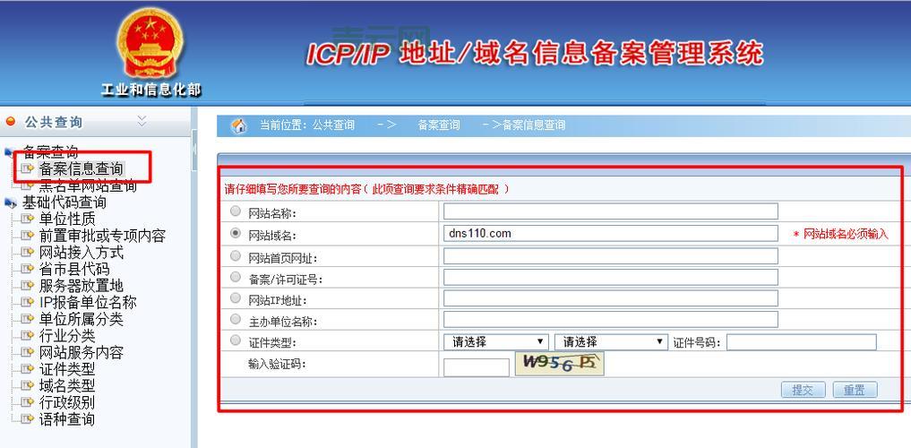
Task: Click the 网站名称 text field
Action: coord(611,211)
